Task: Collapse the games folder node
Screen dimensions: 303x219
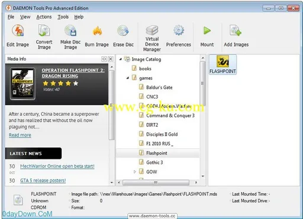Action: pyautogui.click(x=128, y=78)
